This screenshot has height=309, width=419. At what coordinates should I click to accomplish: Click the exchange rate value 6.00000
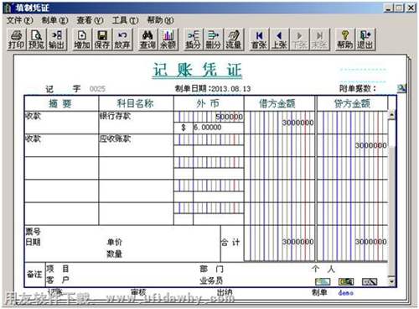[208, 128]
